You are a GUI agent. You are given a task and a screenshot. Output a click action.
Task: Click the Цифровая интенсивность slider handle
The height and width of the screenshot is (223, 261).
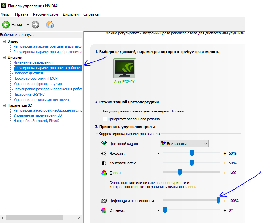tap(218, 200)
